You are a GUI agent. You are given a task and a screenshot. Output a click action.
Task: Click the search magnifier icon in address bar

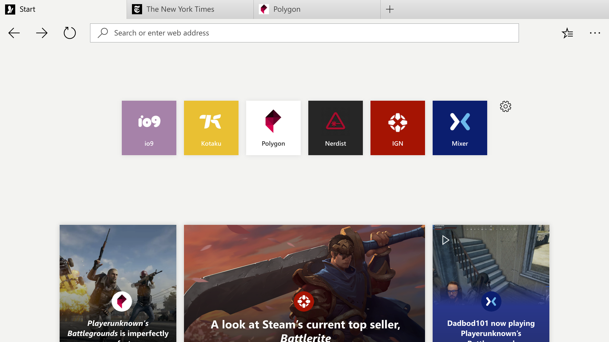(103, 33)
